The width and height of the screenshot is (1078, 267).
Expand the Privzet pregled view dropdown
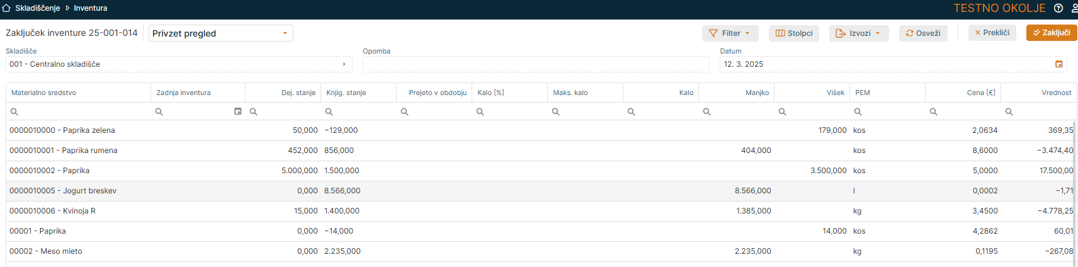pos(285,33)
